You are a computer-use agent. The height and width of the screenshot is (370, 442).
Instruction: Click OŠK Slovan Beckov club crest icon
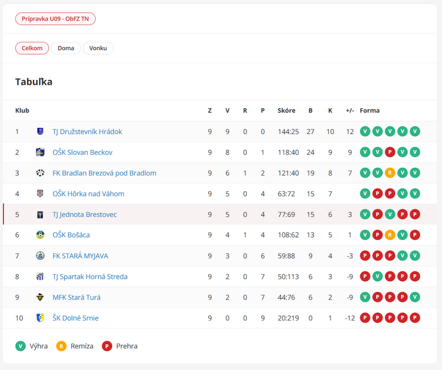(40, 152)
